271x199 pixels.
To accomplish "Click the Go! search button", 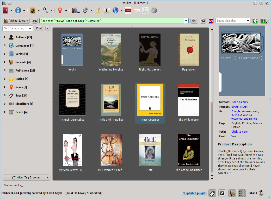I will pos(194,21).
